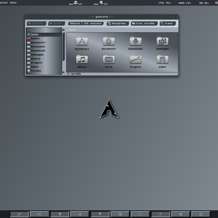218x218 pixels.
Task: Open the Posta folder with envelope icon
Action: 108,62
